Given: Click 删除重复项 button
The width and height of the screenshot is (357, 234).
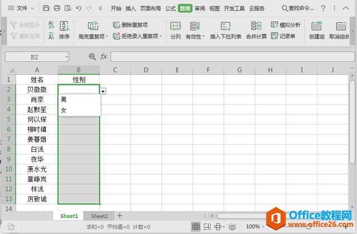Looking at the screenshot, I should (131, 25).
